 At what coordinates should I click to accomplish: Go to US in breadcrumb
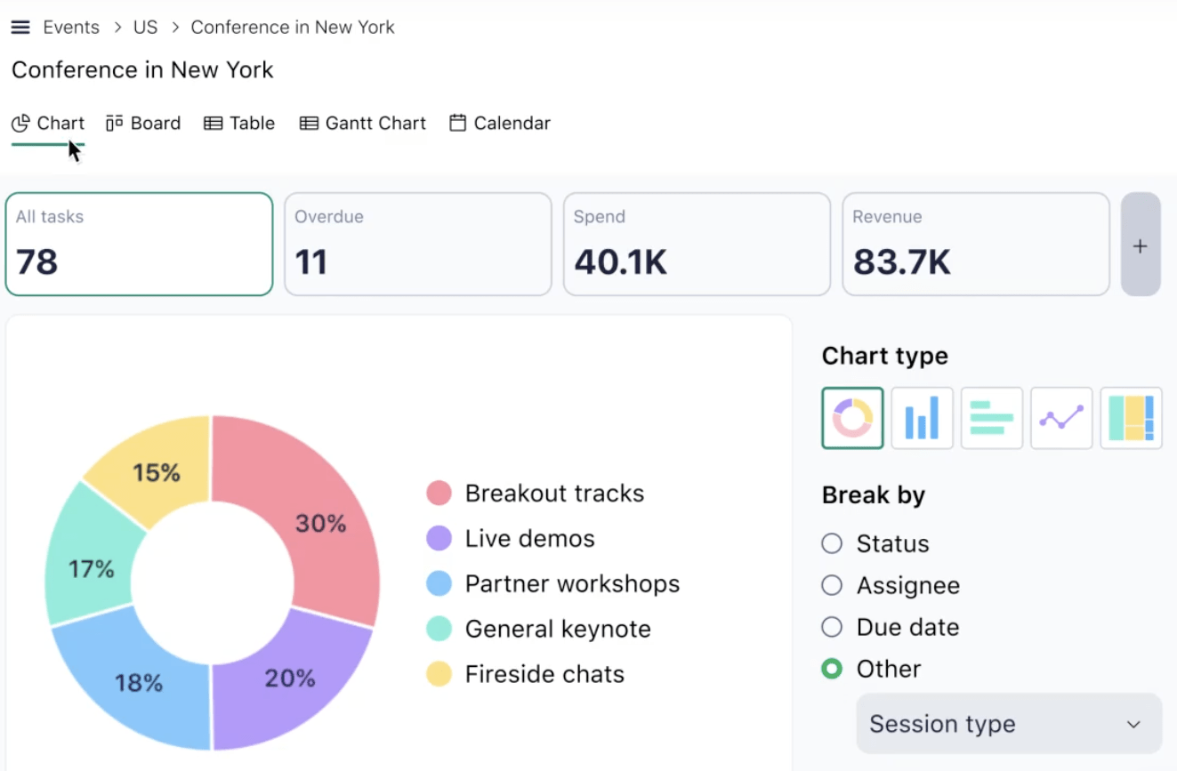point(146,28)
